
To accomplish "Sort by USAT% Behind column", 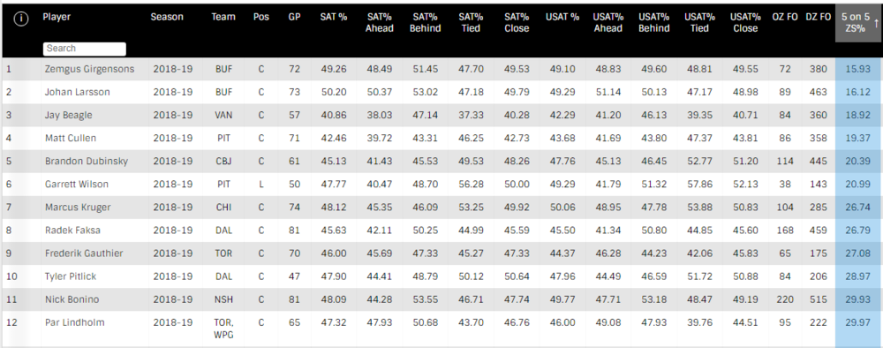I will [x=653, y=23].
